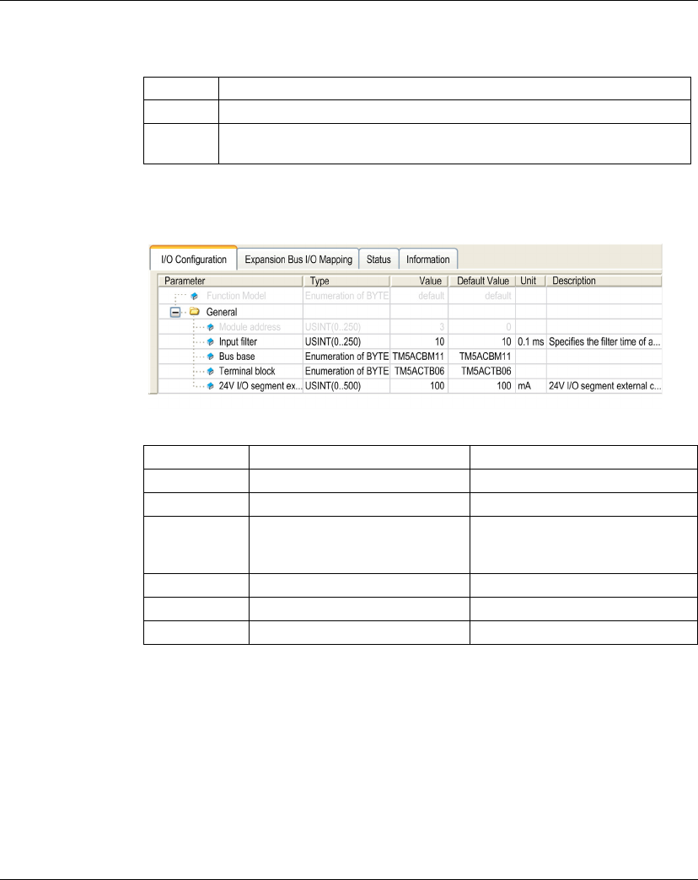Click the Terminal block parameter icon
The width and height of the screenshot is (698, 880).
coord(211,371)
